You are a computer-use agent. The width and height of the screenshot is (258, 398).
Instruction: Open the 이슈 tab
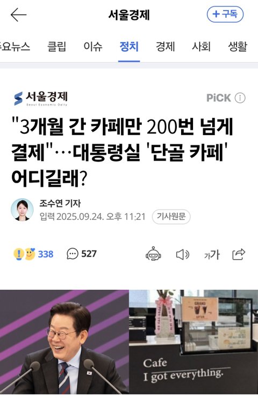tap(93, 47)
